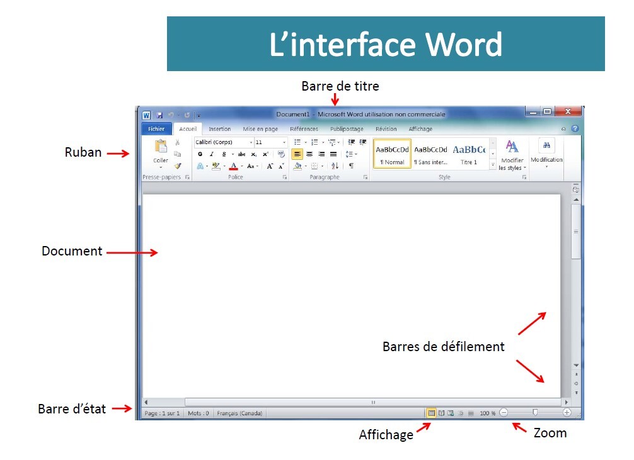
Task: Expand the styles gallery with the More arrow
Action: click(493, 165)
